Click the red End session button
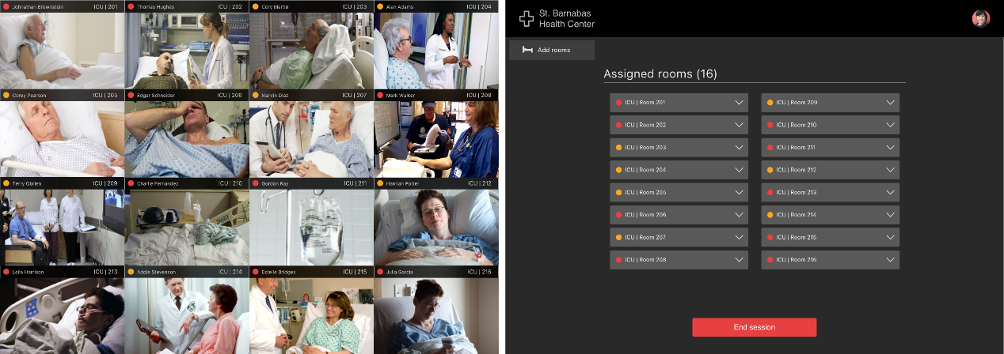This screenshot has width=1004, height=354. (754, 327)
